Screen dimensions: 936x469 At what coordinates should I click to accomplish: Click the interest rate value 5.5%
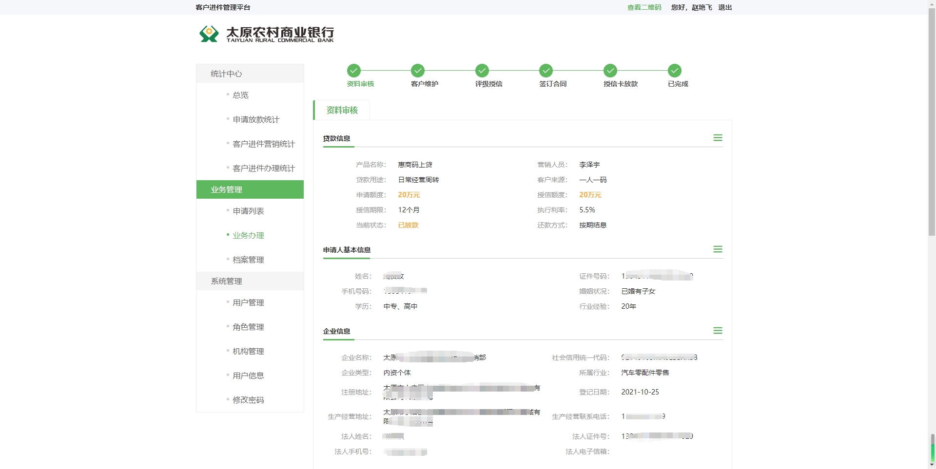[587, 210]
